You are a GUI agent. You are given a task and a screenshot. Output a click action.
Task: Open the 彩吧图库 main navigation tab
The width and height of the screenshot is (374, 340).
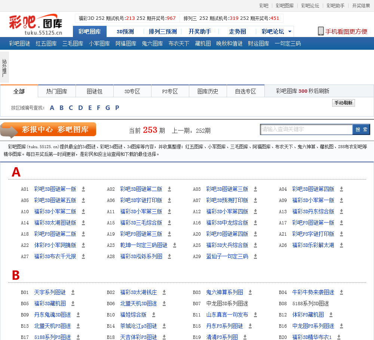(x=90, y=31)
